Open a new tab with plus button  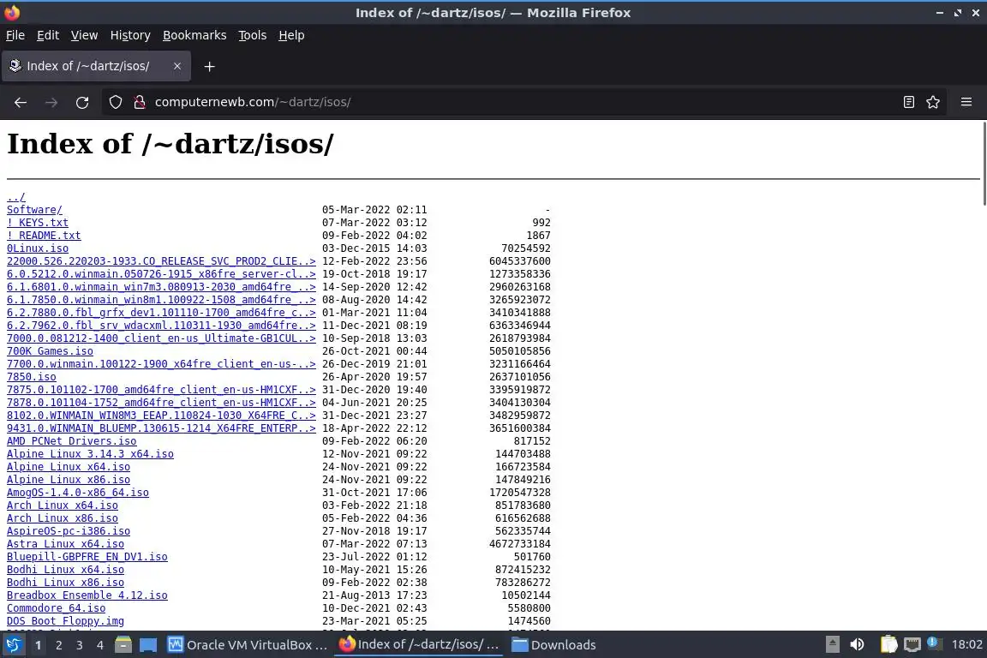pyautogui.click(x=210, y=66)
